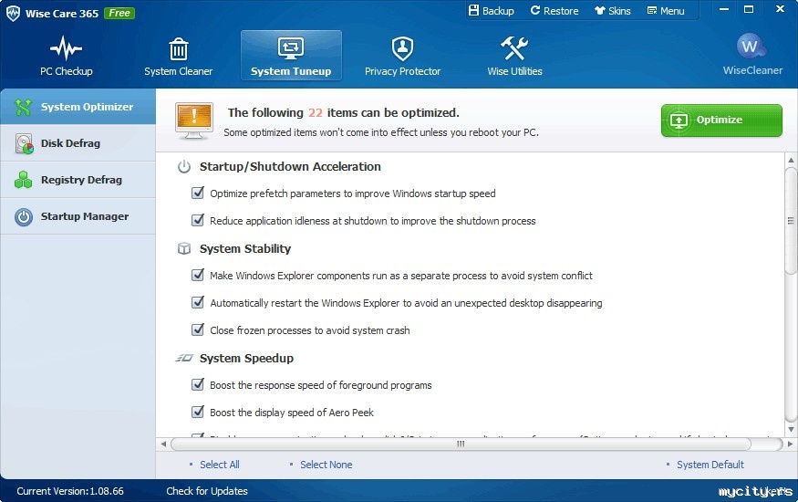The width and height of the screenshot is (798, 502).
Task: Toggle Automatically restart Windows Explorer checkbox
Action: (x=198, y=302)
